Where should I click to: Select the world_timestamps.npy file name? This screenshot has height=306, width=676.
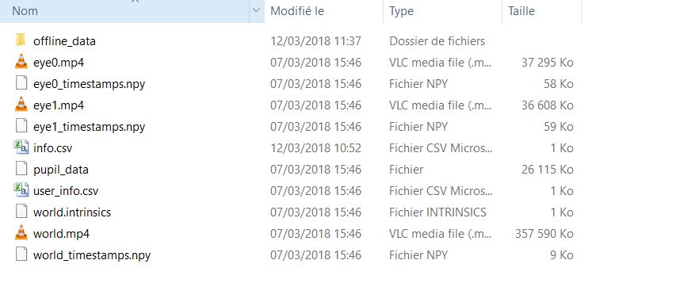point(92,255)
